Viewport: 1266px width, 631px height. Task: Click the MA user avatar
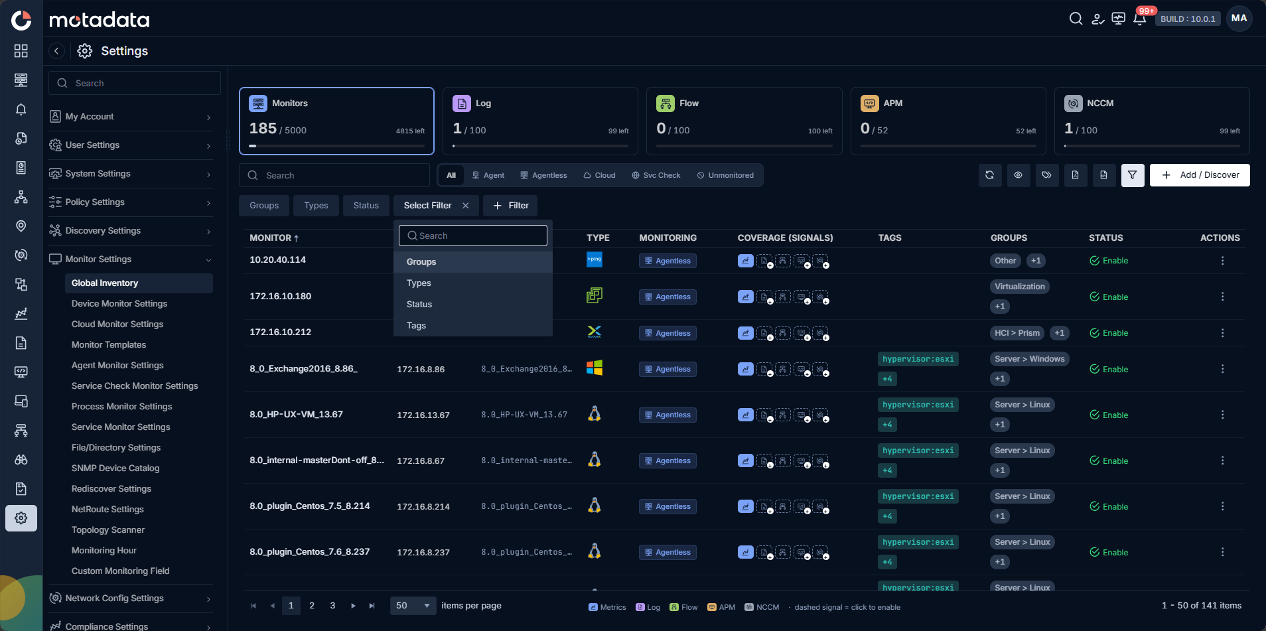(1239, 19)
